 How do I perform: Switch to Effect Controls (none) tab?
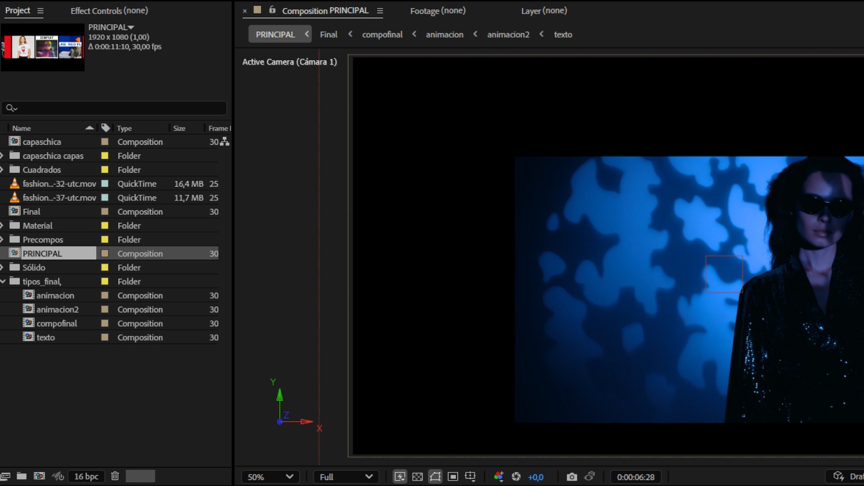(109, 11)
